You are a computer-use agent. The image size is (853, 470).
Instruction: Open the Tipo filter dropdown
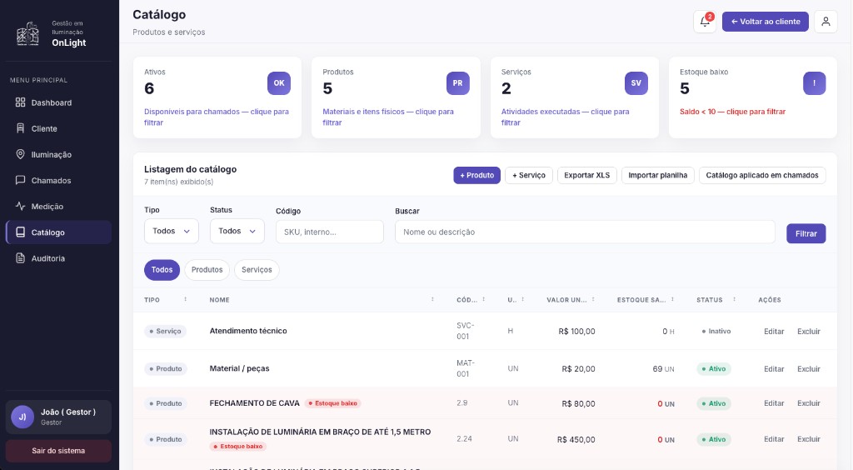(x=172, y=231)
